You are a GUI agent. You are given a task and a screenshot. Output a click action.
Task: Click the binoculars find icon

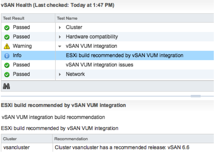(6, 86)
